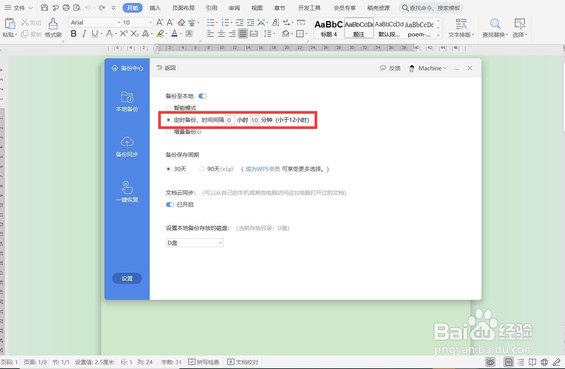
Task: Switch to the 插入 ribbon tab
Action: tap(155, 7)
